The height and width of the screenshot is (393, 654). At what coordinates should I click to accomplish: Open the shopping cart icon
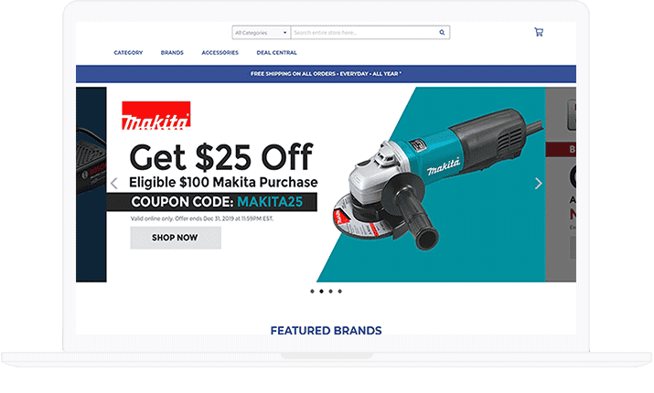pyautogui.click(x=539, y=32)
